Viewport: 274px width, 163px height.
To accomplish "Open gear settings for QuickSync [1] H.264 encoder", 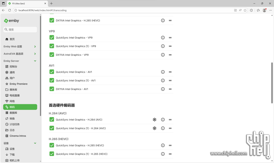I will [x=154, y=128].
